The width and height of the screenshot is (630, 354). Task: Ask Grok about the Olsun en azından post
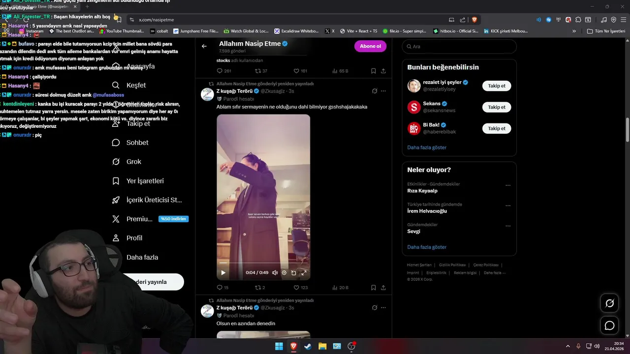click(x=375, y=308)
